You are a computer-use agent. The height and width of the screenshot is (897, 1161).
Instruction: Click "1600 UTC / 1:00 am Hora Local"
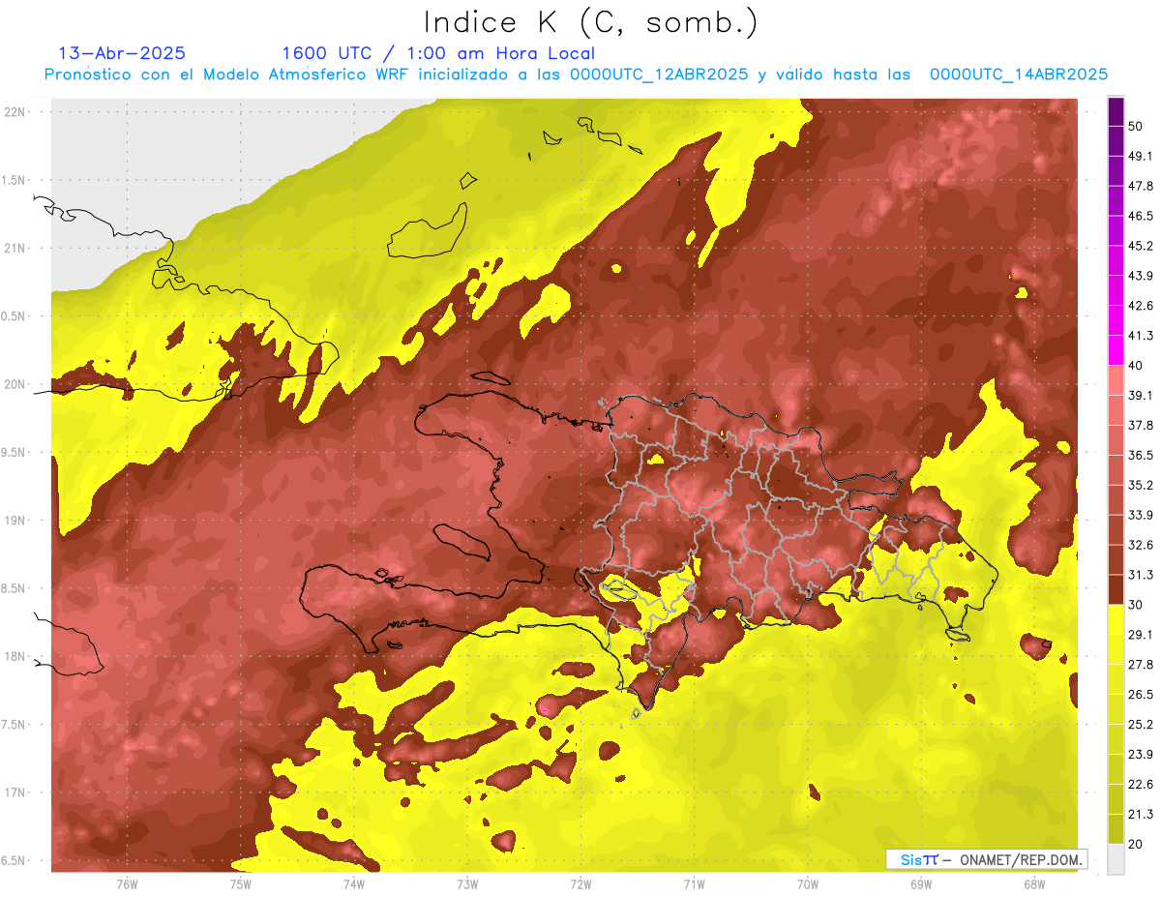tap(438, 53)
